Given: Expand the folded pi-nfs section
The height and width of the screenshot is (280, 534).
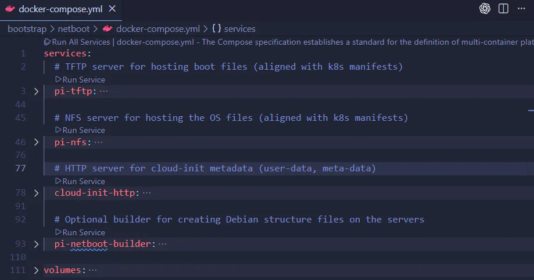Looking at the screenshot, I should (x=36, y=142).
